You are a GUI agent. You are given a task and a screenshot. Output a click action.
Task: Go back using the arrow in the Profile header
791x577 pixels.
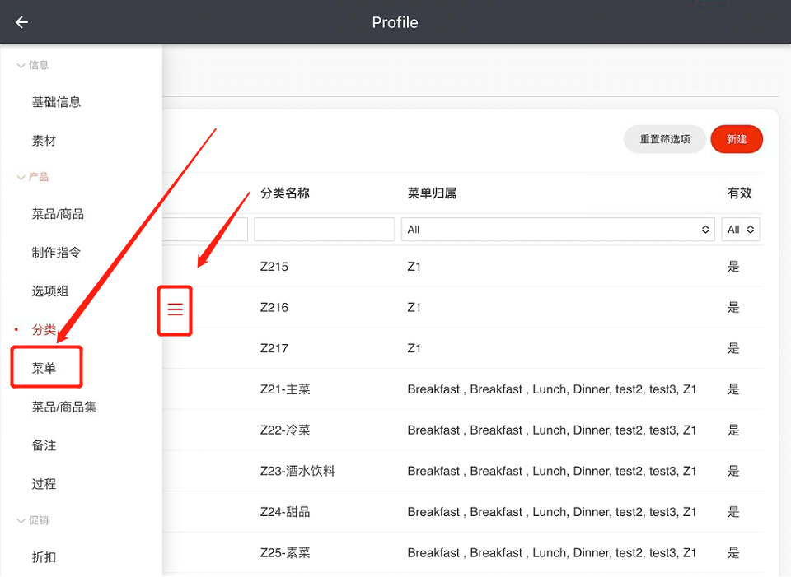pos(21,22)
